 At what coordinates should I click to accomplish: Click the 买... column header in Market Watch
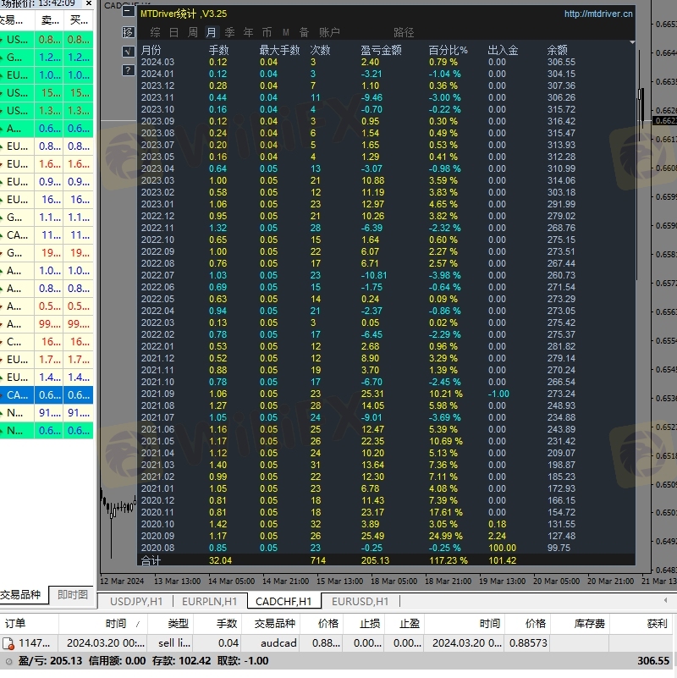click(79, 19)
